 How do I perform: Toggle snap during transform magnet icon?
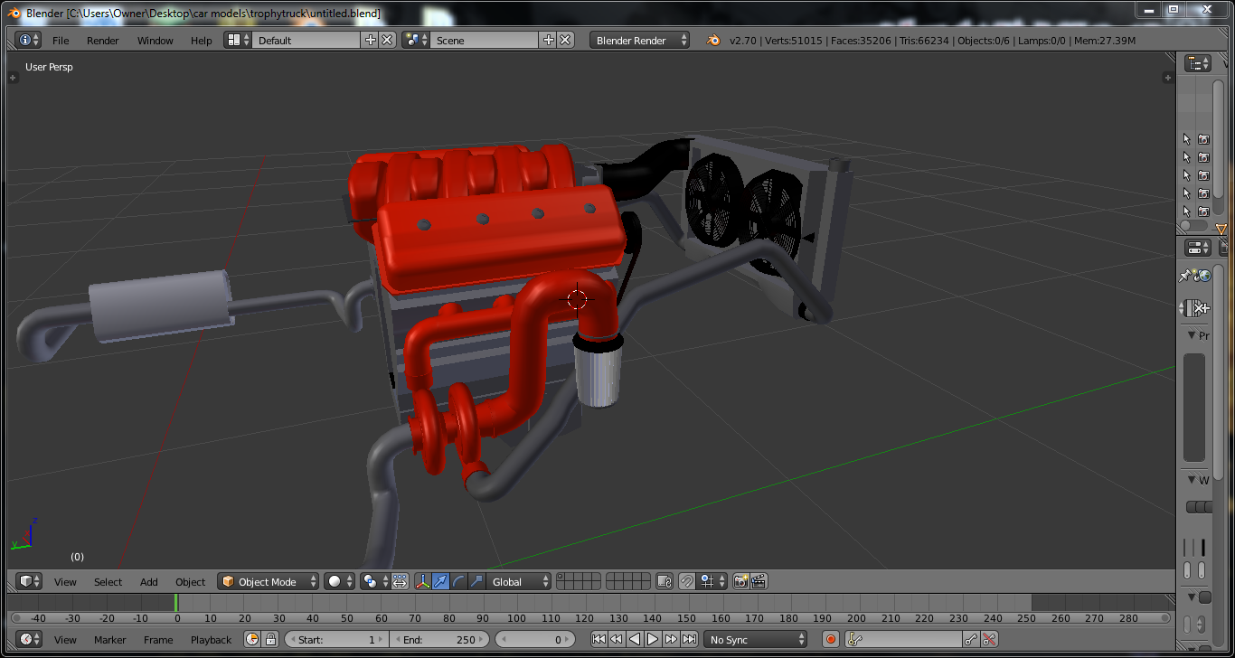[x=687, y=581]
